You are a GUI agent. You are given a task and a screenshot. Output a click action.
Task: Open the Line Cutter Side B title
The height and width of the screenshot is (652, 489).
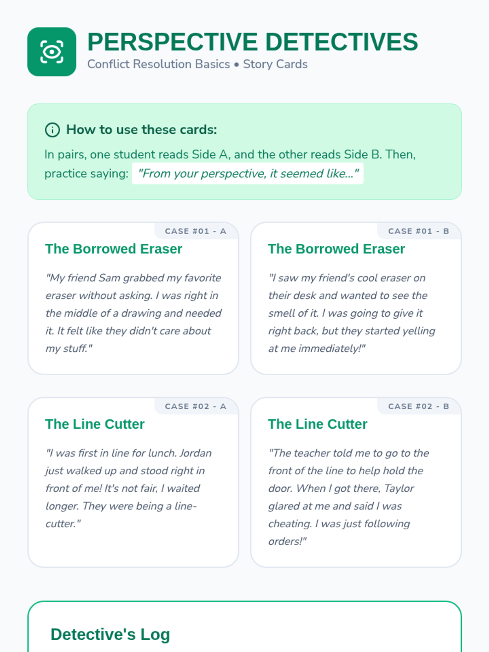point(317,424)
